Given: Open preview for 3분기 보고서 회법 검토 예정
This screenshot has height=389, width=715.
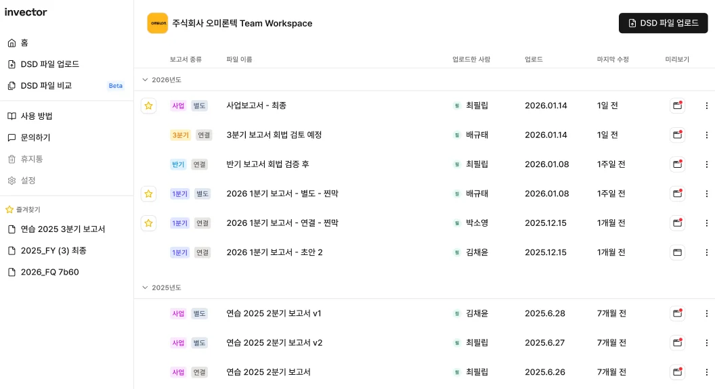Looking at the screenshot, I should (x=677, y=135).
